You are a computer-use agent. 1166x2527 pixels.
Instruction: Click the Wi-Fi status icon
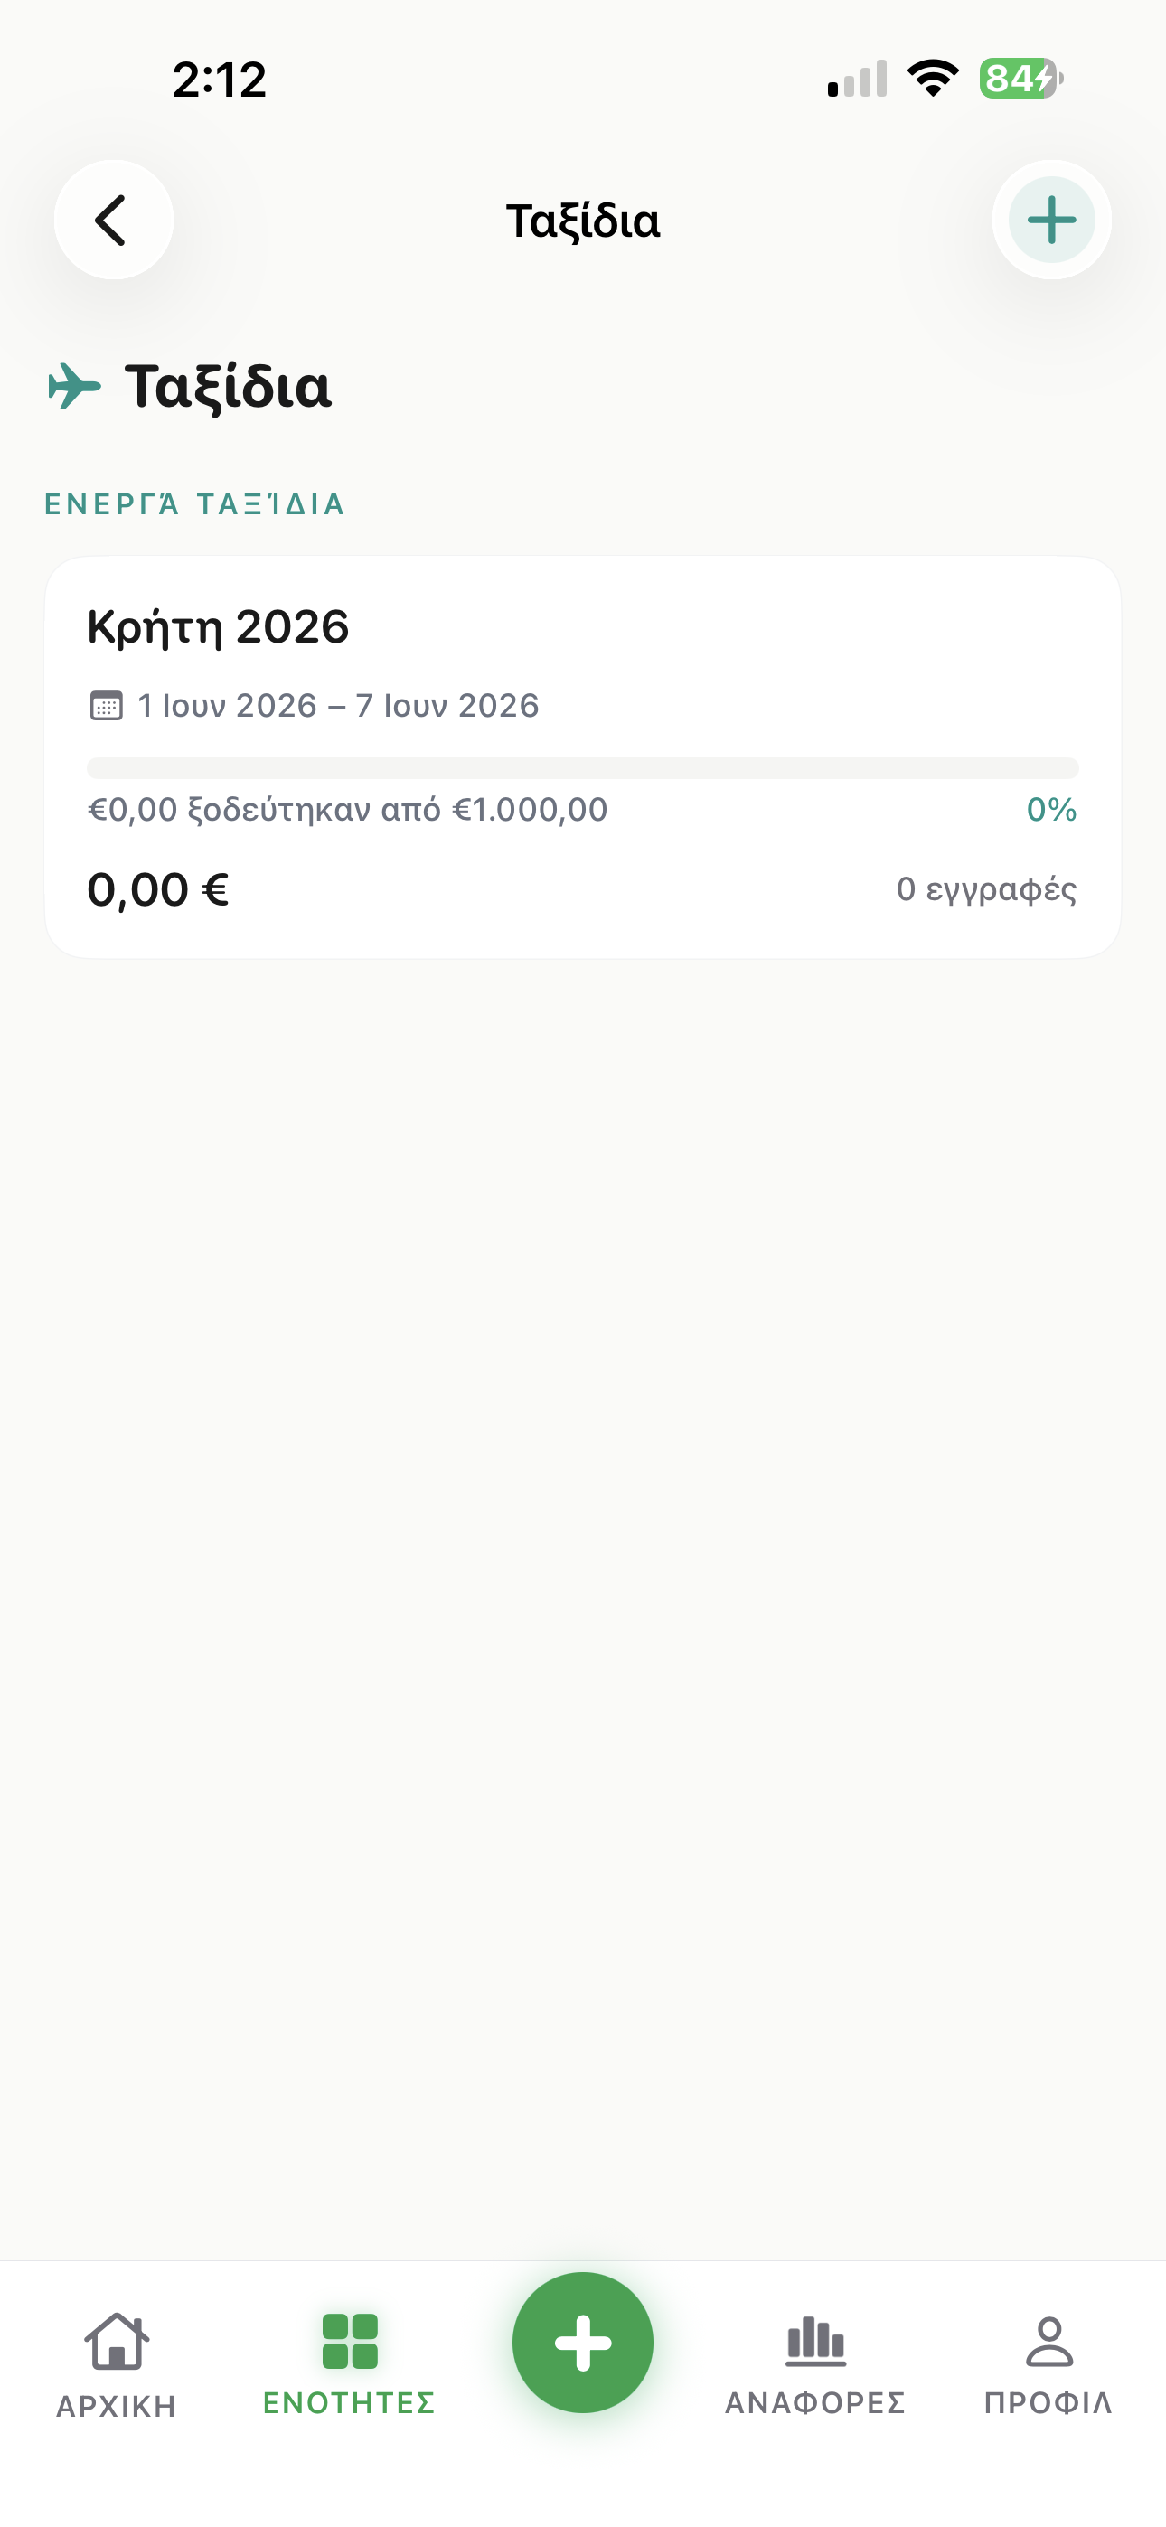[x=933, y=79]
